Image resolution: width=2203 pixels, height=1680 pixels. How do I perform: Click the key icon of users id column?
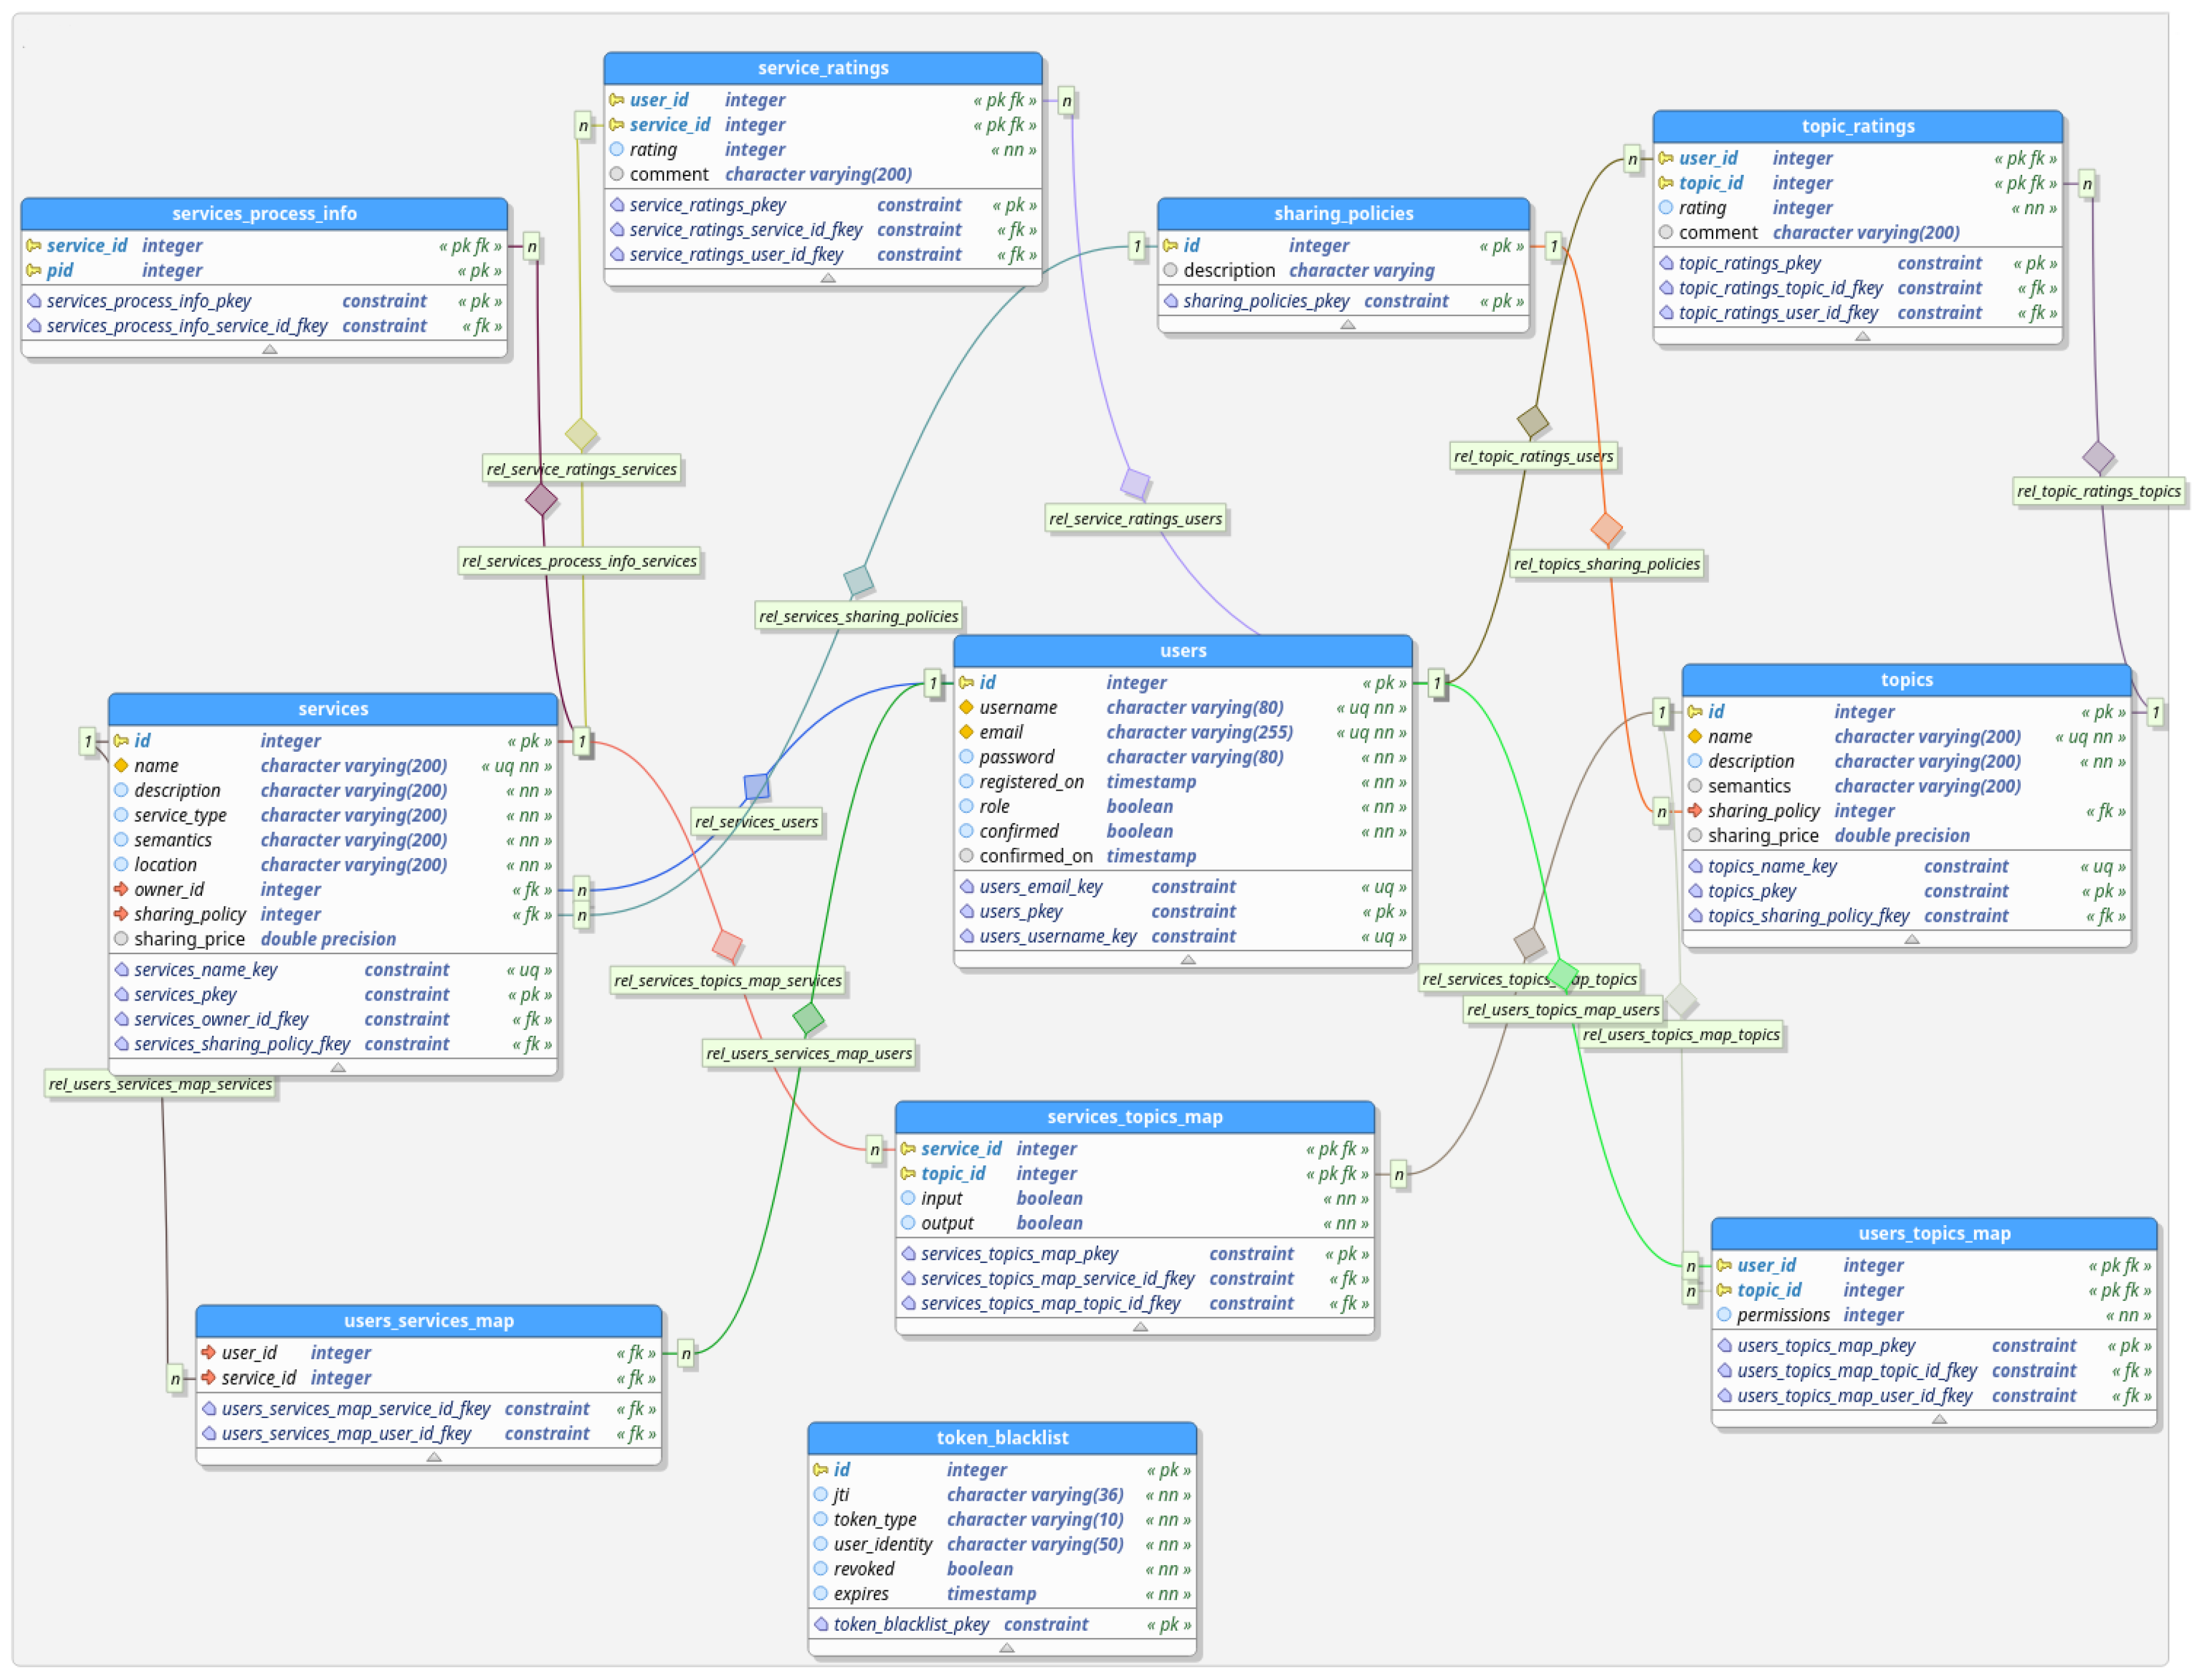pos(967,682)
